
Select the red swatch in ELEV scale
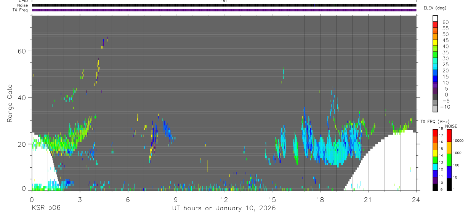coord(435,24)
